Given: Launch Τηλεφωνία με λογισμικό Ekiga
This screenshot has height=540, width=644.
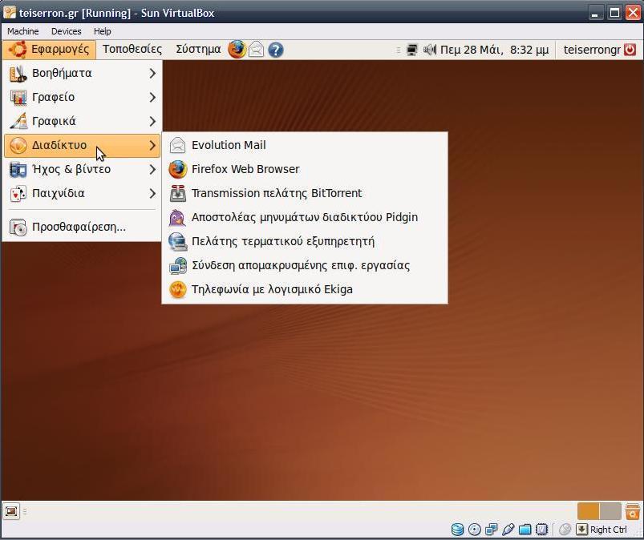Looking at the screenshot, I should (305, 290).
